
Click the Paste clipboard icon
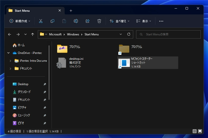(64, 21)
